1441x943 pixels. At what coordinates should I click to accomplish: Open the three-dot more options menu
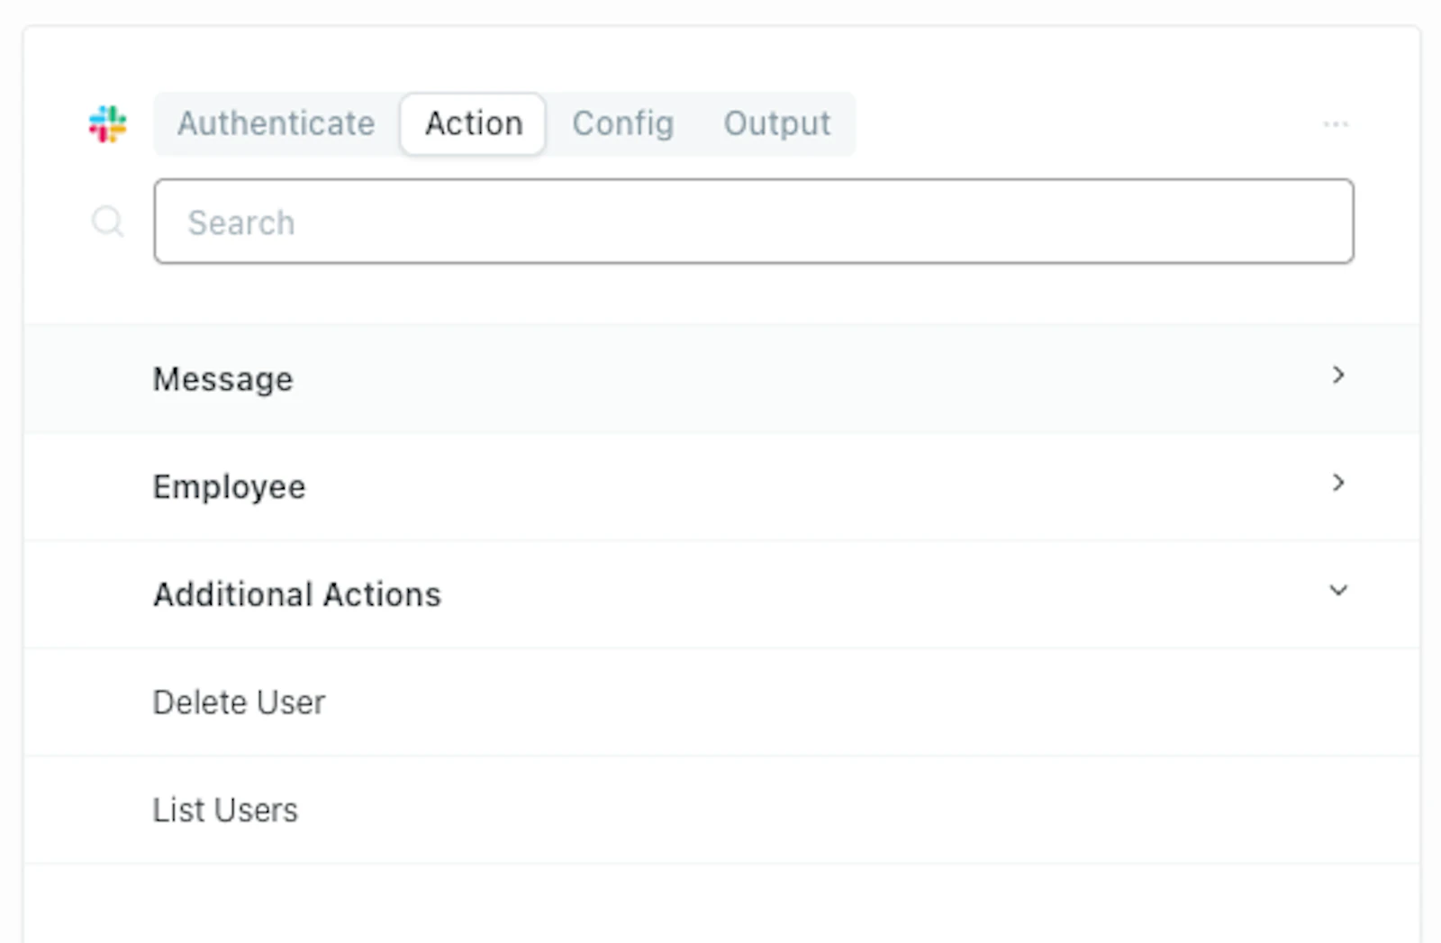pos(1336,123)
